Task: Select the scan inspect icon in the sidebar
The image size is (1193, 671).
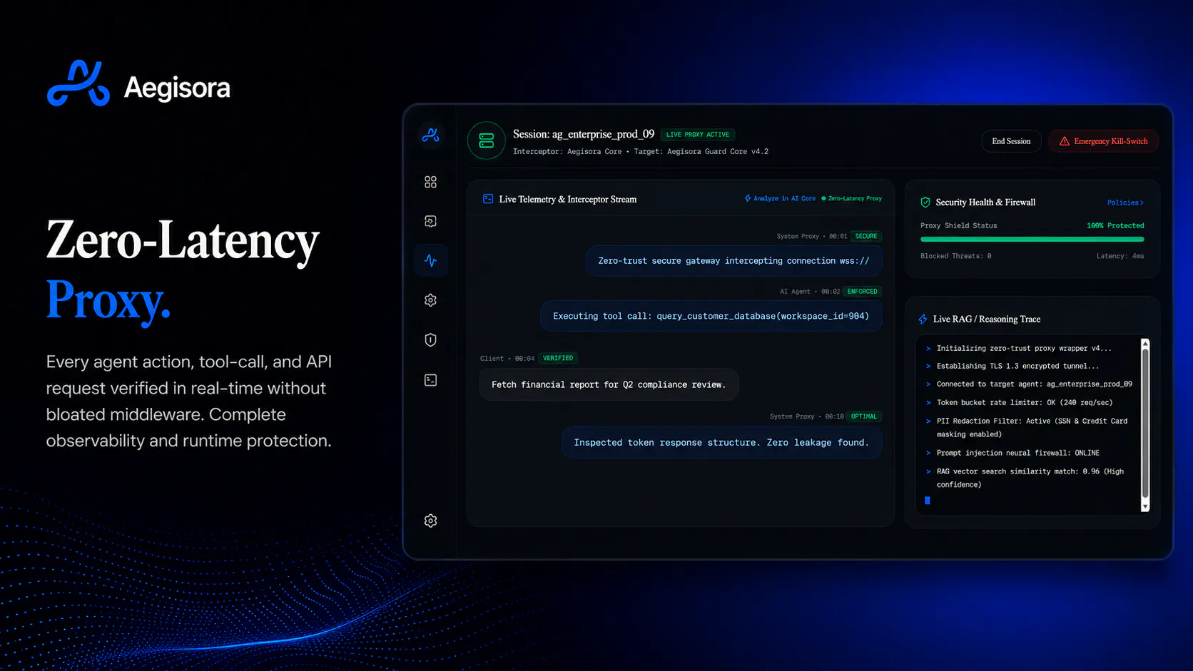Action: pyautogui.click(x=430, y=222)
